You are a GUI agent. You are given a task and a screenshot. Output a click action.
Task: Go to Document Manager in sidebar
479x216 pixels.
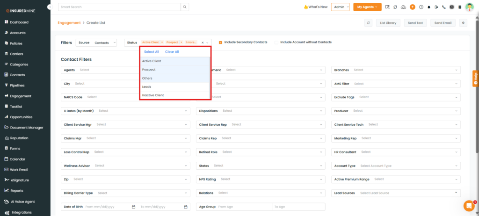(27, 128)
